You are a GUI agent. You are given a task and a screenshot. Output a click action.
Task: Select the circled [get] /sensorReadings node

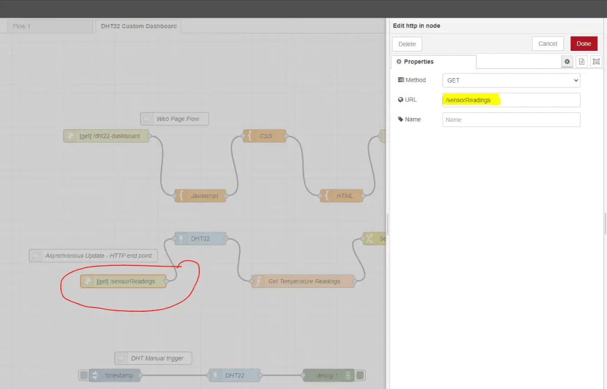(124, 281)
